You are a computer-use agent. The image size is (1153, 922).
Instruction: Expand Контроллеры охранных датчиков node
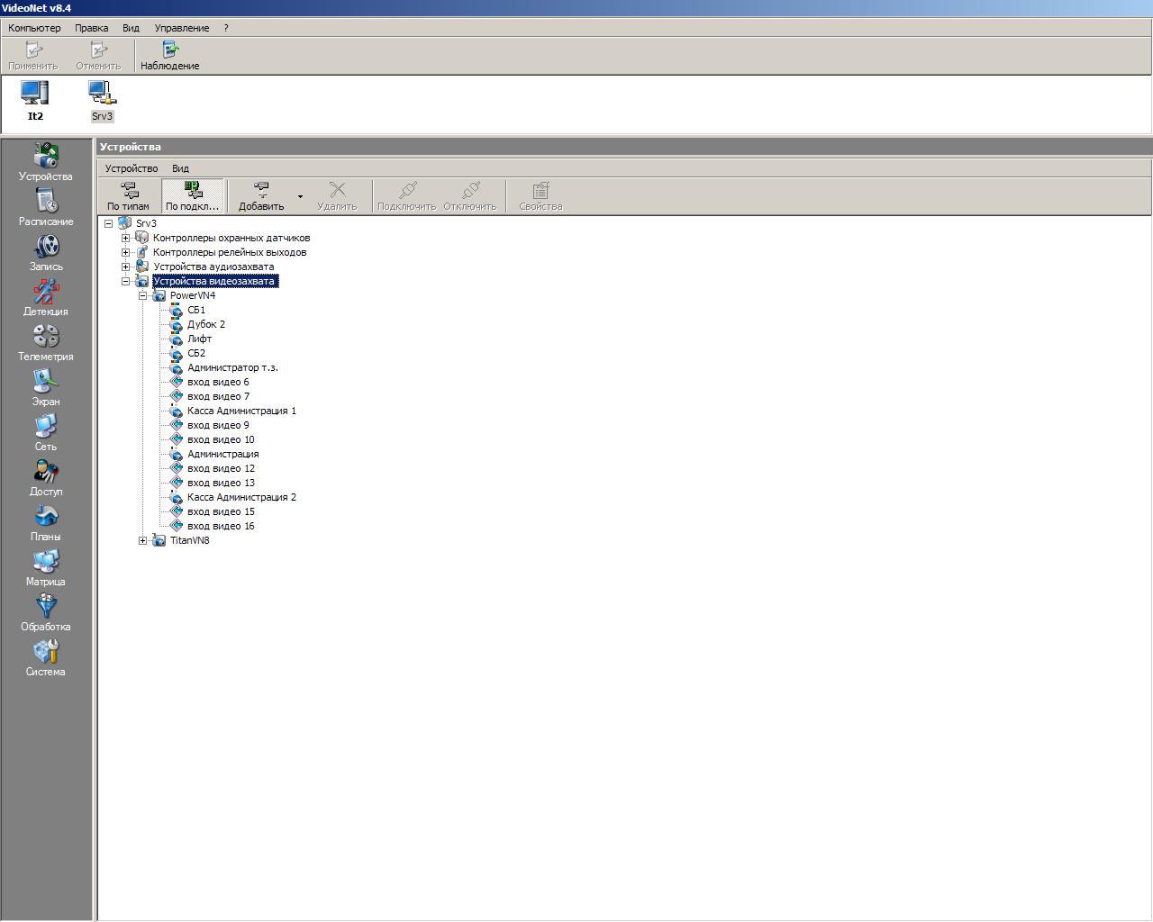[125, 238]
